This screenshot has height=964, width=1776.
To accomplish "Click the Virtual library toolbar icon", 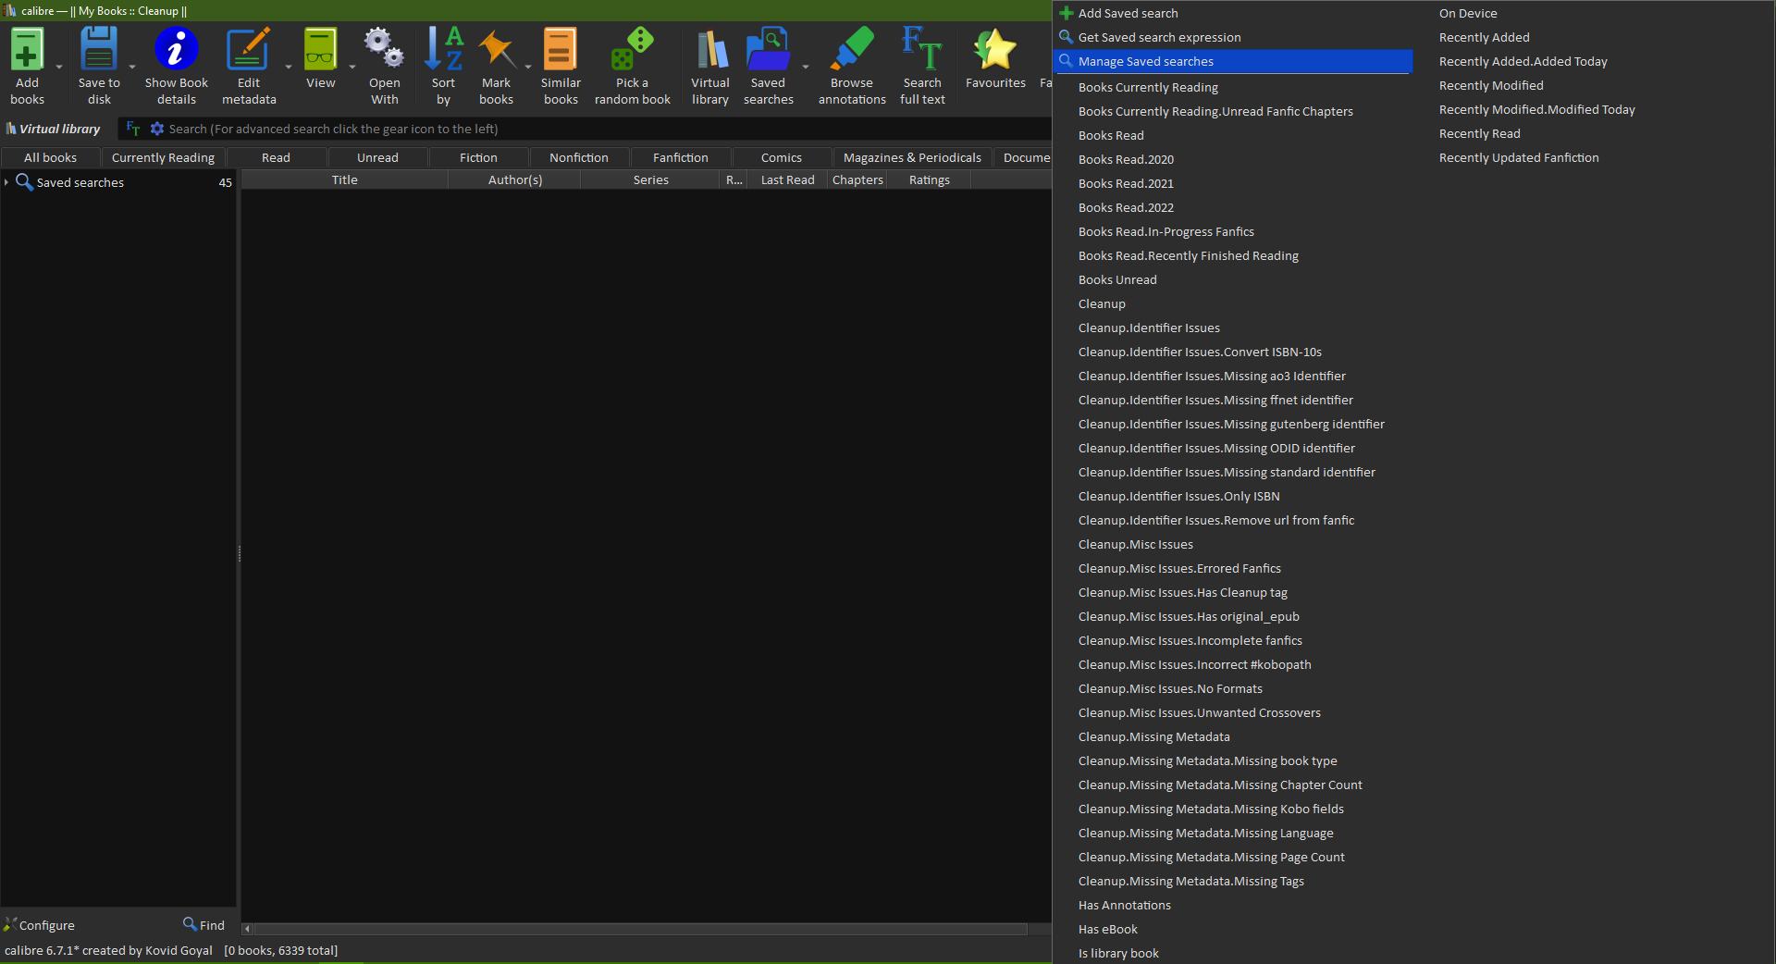I will 710,49.
